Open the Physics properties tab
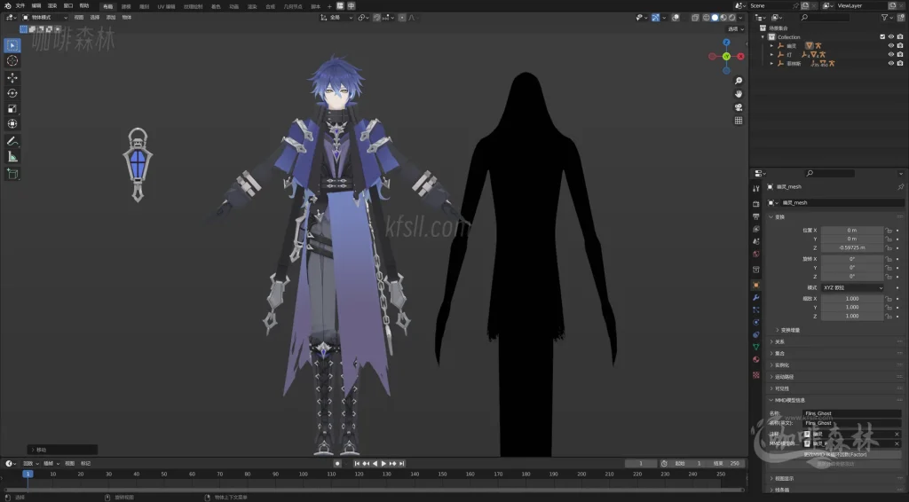The height and width of the screenshot is (502, 909). [x=756, y=322]
